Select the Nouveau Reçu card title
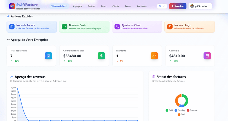 [182, 25]
